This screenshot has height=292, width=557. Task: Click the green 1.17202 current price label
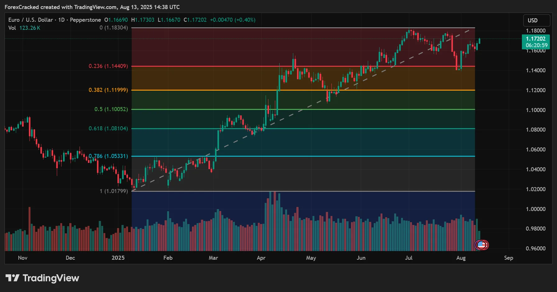coord(536,39)
